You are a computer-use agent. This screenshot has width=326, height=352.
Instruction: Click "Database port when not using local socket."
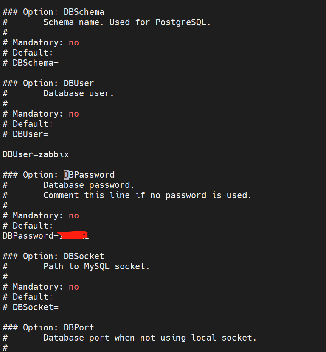[x=150, y=338]
